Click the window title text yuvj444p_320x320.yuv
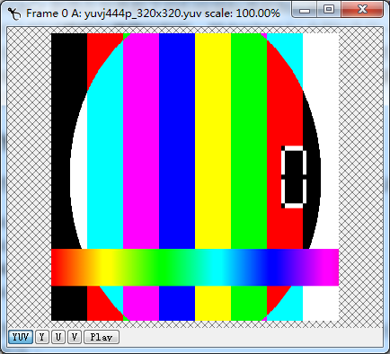Screen dimensions: 390x354 (143, 13)
